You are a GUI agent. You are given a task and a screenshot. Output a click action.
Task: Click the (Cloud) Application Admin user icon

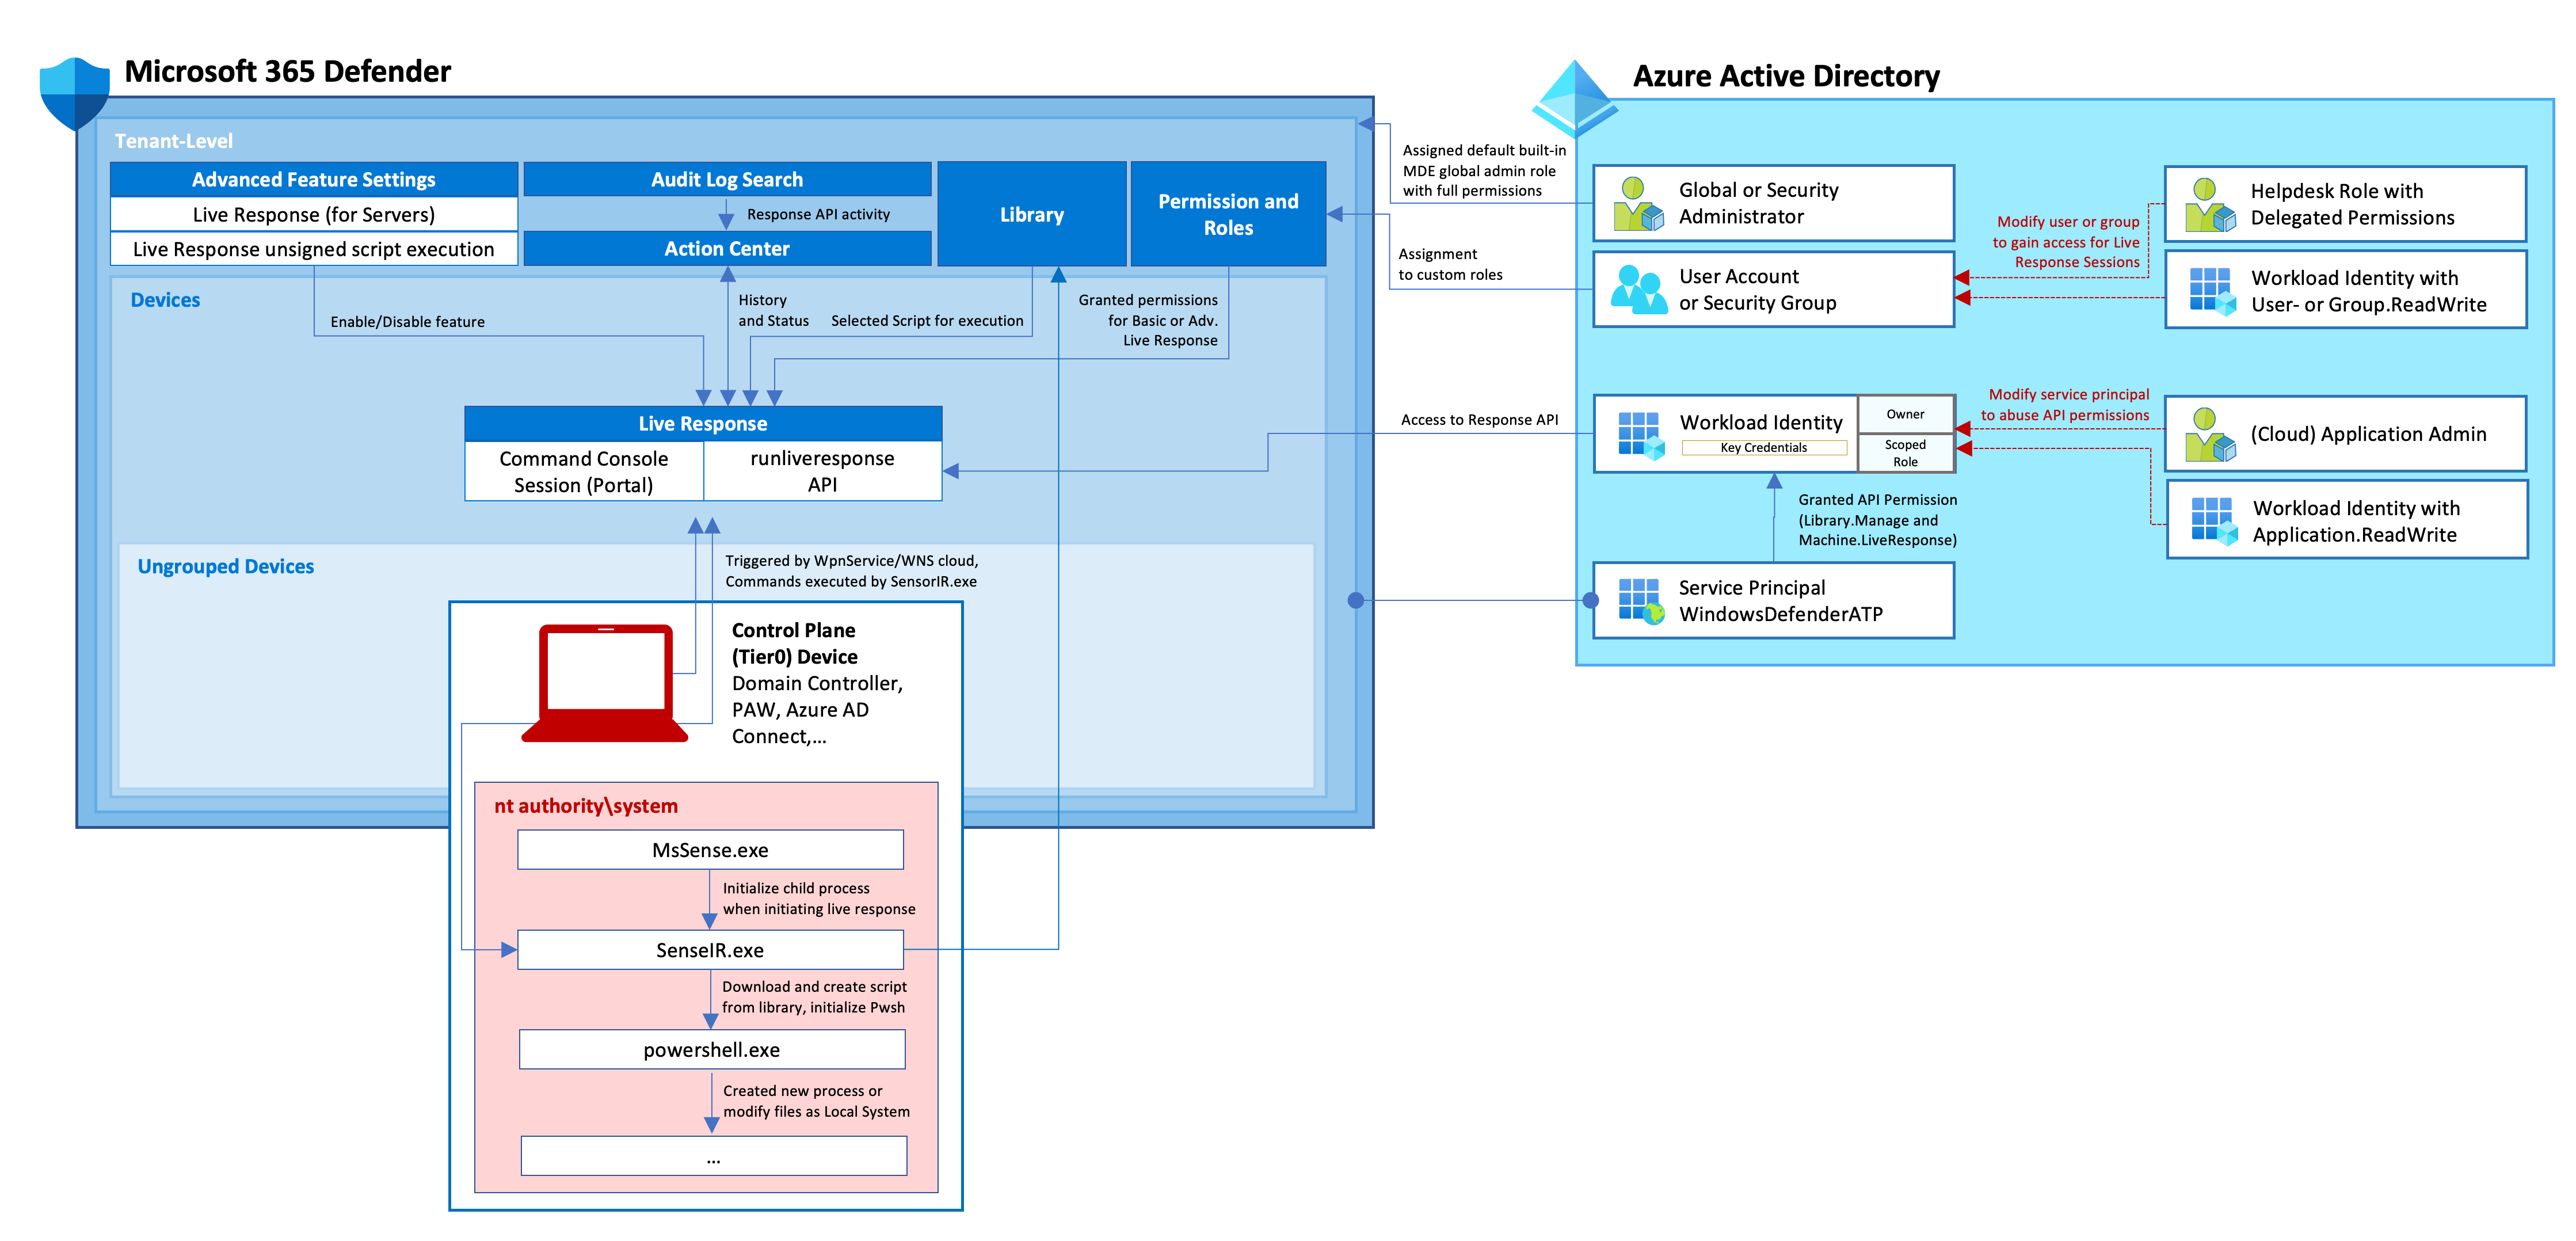(2210, 434)
